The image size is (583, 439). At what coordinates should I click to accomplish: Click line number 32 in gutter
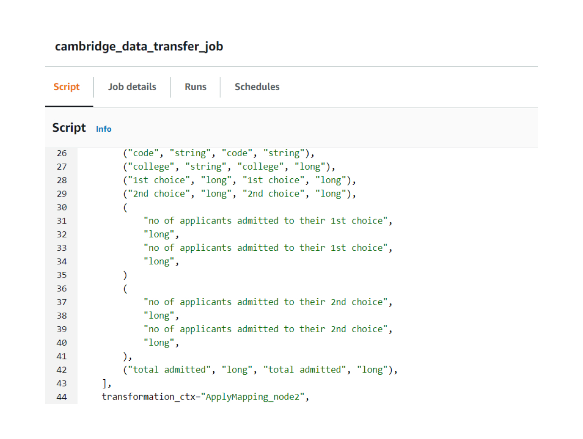(61, 235)
